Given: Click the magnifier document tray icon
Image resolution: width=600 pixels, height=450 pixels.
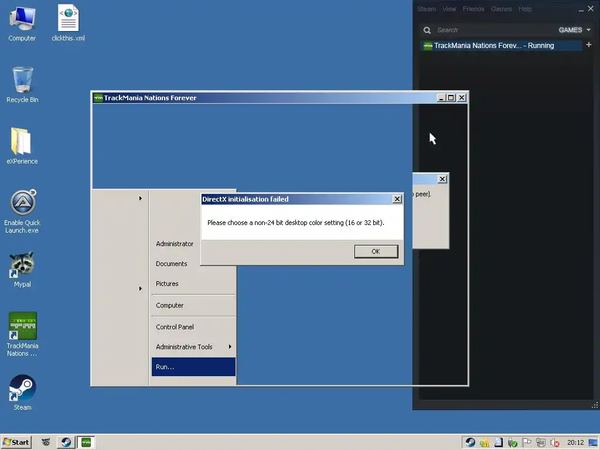Looking at the screenshot, I should (x=498, y=443).
